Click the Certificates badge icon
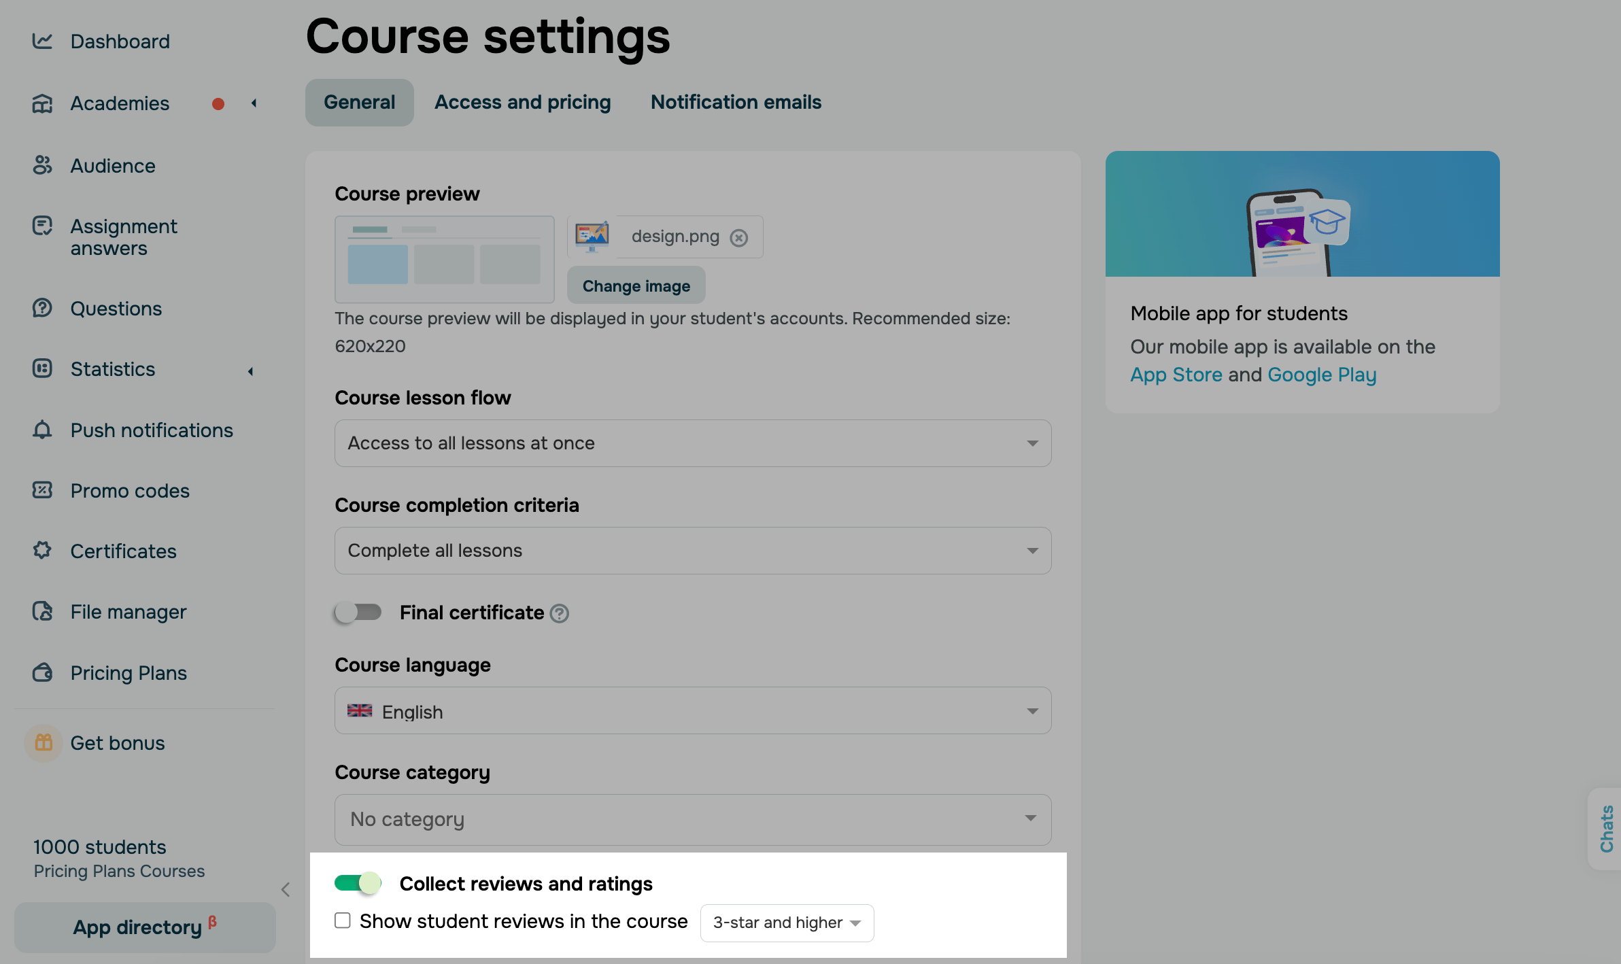 pos(42,551)
